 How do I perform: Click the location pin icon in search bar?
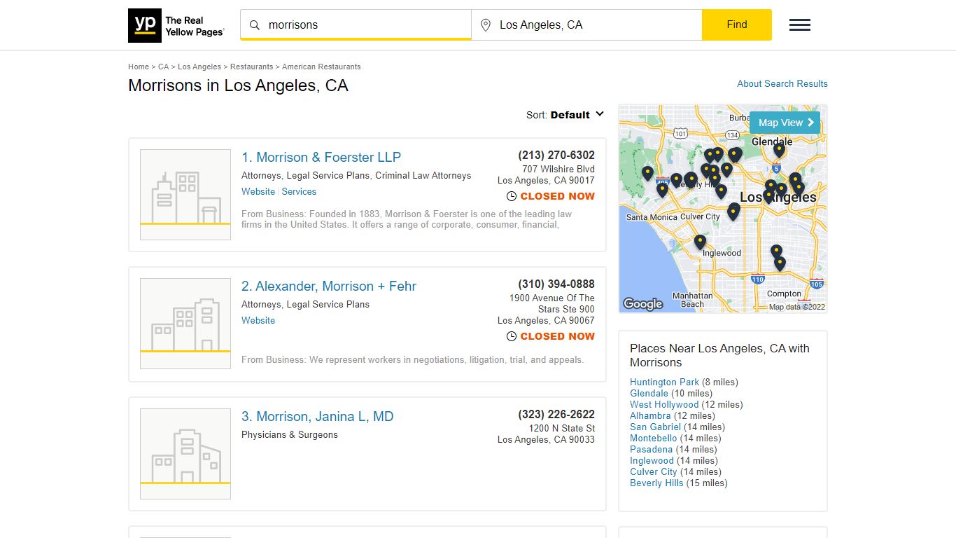(486, 25)
